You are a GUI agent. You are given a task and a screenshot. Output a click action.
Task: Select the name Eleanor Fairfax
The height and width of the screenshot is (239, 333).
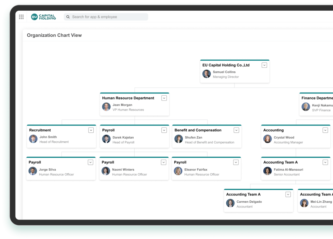pyautogui.click(x=196, y=170)
